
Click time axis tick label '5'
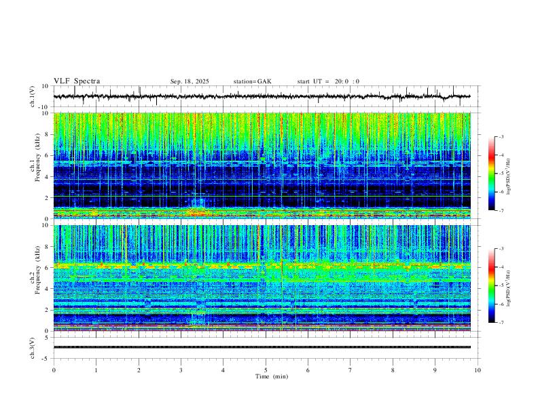[x=266, y=370]
